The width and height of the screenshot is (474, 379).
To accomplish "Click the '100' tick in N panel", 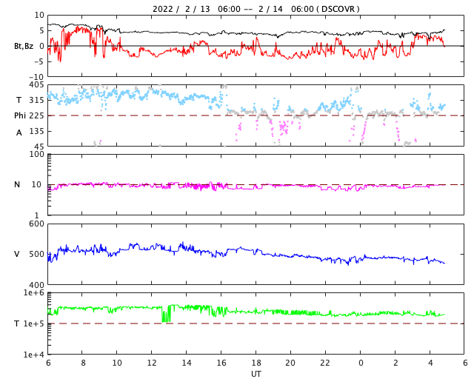I will pos(37,154).
